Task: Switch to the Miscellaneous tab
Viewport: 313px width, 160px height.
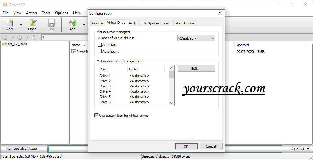Action: coord(185,23)
